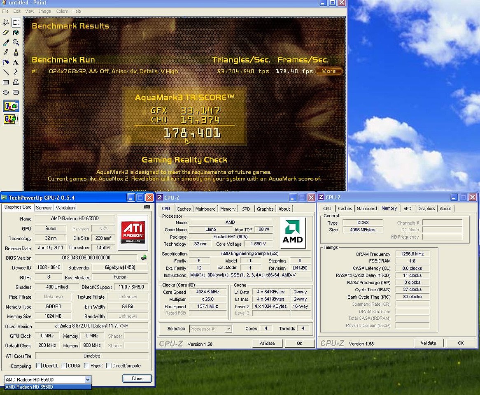Click Validate in the CPU-Z CPU tab window
Image resolution: width=480 pixels, height=395 pixels.
267,343
